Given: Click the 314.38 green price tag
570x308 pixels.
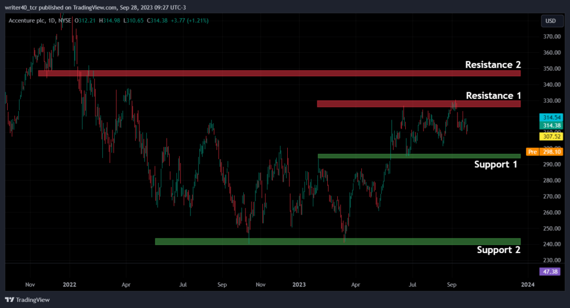Looking at the screenshot, I should click(x=552, y=125).
